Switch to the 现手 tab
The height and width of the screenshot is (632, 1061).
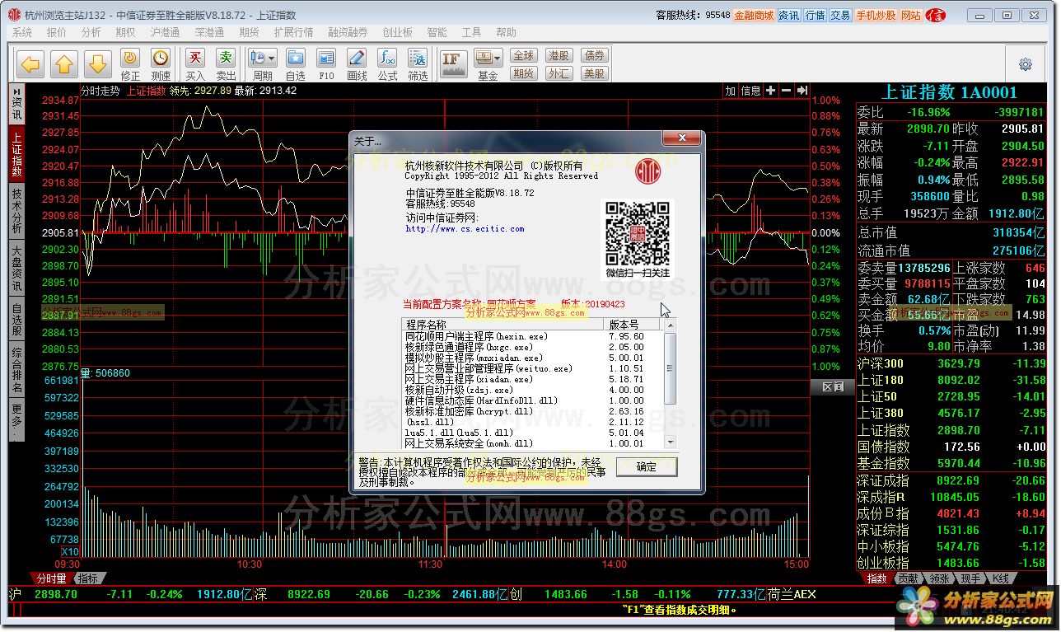point(971,578)
